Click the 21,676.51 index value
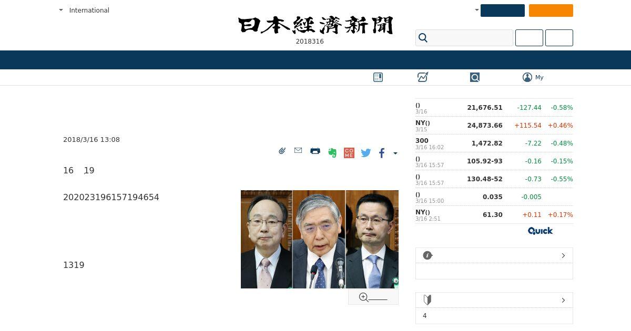The width and height of the screenshot is (631, 331). coord(485,108)
